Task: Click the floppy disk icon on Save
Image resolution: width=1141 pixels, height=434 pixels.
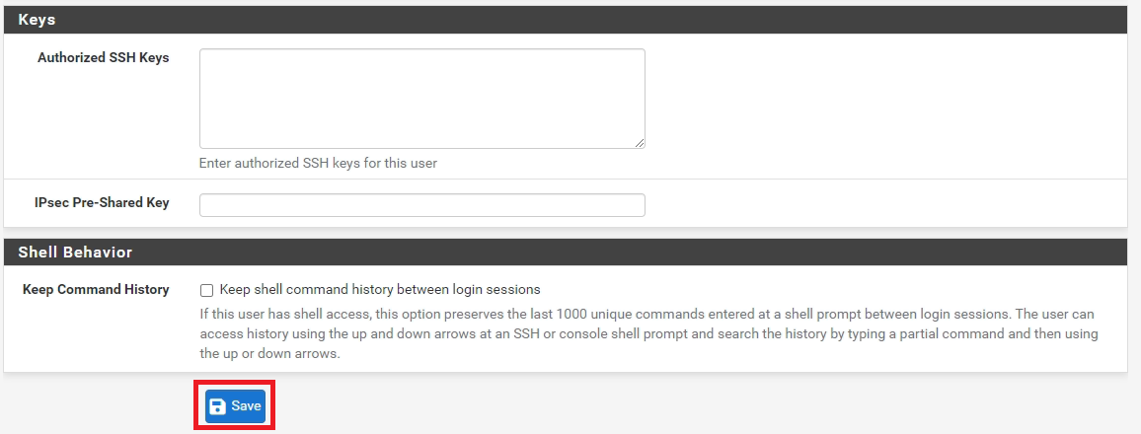Action: click(217, 406)
